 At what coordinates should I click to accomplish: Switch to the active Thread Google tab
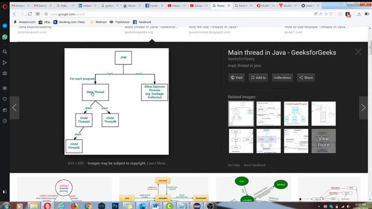[221, 5]
